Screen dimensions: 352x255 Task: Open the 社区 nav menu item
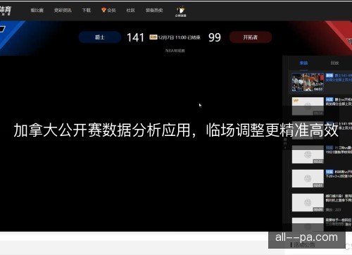130,11
